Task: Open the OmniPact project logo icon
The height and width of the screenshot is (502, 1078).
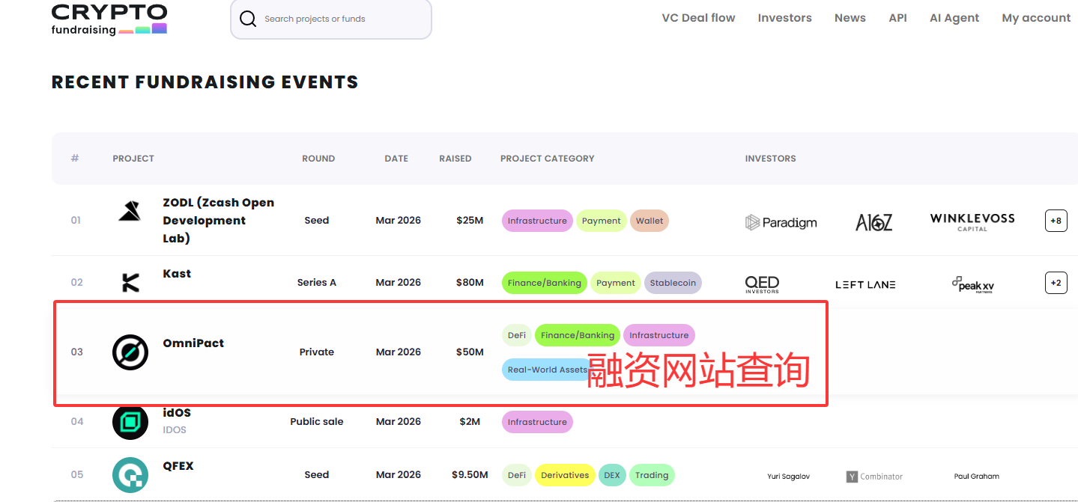Action: click(130, 352)
